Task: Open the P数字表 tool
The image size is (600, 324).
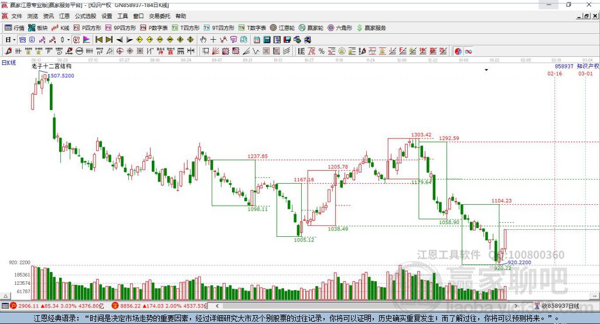Action: tap(154, 28)
